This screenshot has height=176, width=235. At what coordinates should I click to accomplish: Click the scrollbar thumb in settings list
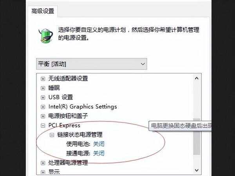(197, 137)
